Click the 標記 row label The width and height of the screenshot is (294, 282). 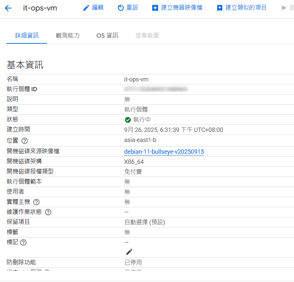click(x=12, y=242)
